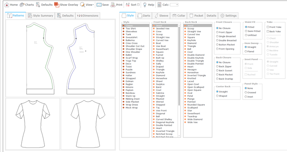
Task: Enable the Front Yoke checkbox
Action: tap(268, 27)
